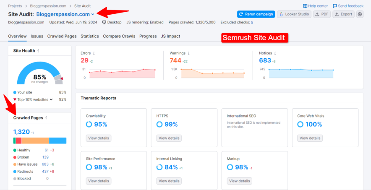Open the Send feedback link
This screenshot has width=371, height=190.
[x=348, y=6]
